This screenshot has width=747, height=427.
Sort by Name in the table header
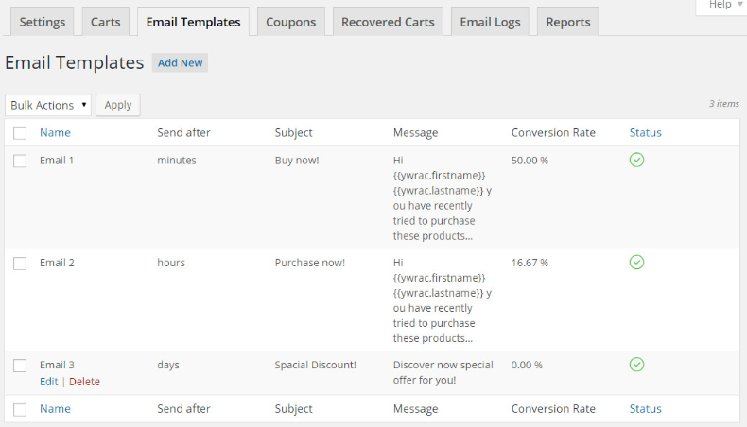[55, 133]
